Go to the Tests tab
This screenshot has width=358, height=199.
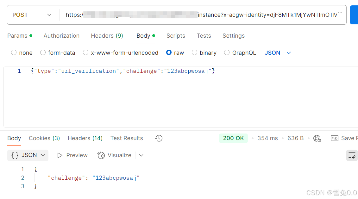click(x=204, y=36)
